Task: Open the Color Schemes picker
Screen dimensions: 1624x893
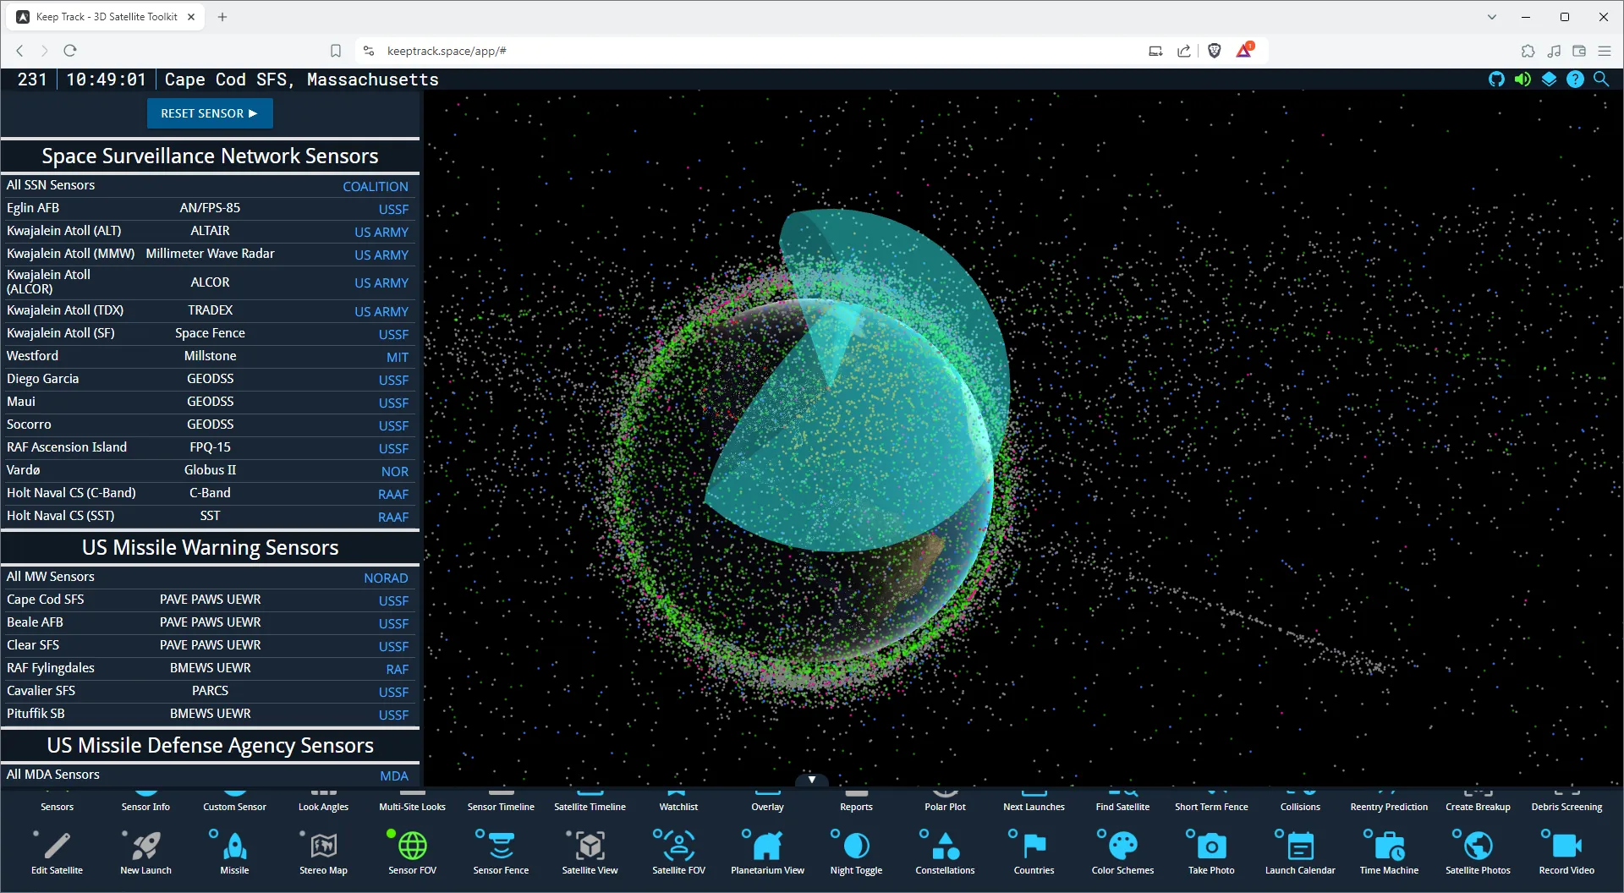Action: [x=1122, y=850]
